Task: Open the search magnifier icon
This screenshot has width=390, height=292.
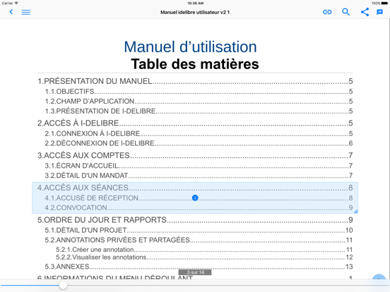Action: pos(345,12)
